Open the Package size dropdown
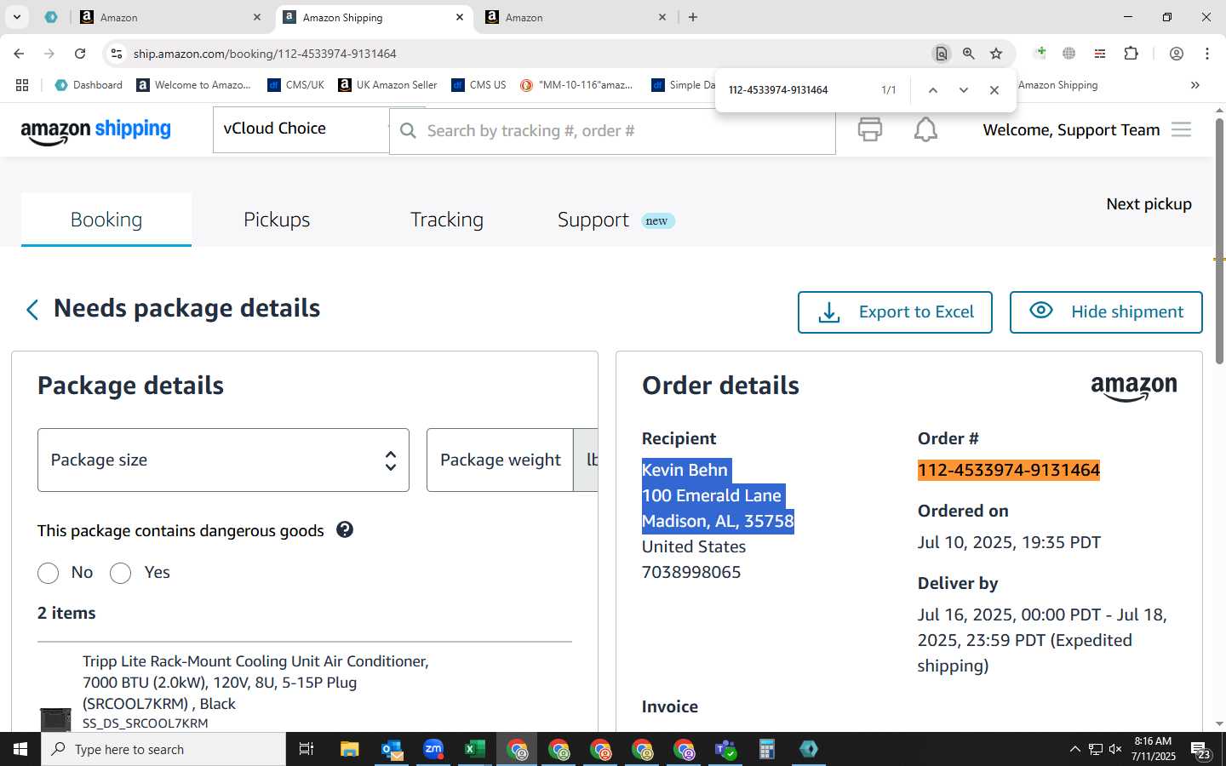This screenshot has height=766, width=1226. pyautogui.click(x=223, y=460)
